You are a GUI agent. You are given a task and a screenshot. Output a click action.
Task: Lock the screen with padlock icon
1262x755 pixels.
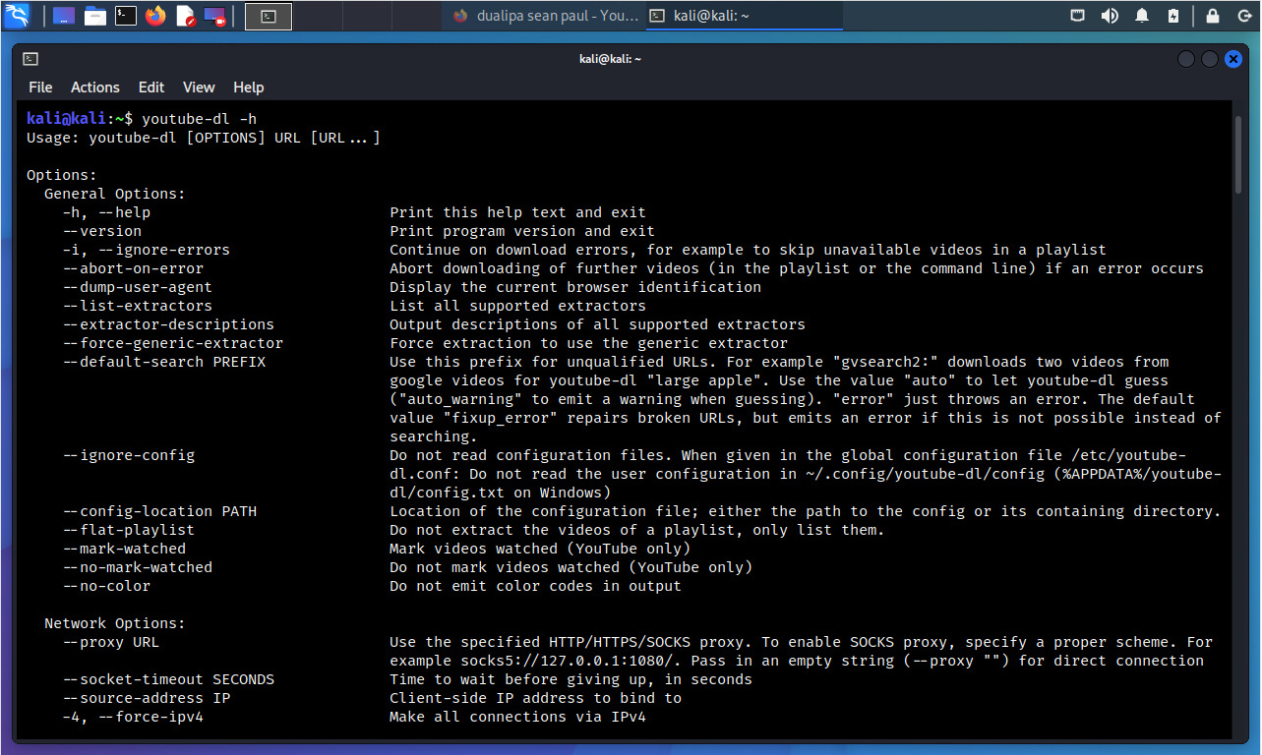(x=1213, y=16)
